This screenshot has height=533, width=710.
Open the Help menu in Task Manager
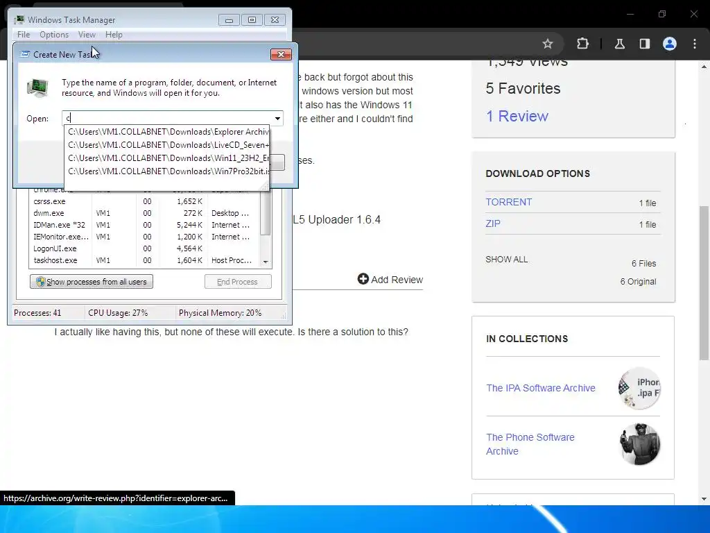(114, 35)
